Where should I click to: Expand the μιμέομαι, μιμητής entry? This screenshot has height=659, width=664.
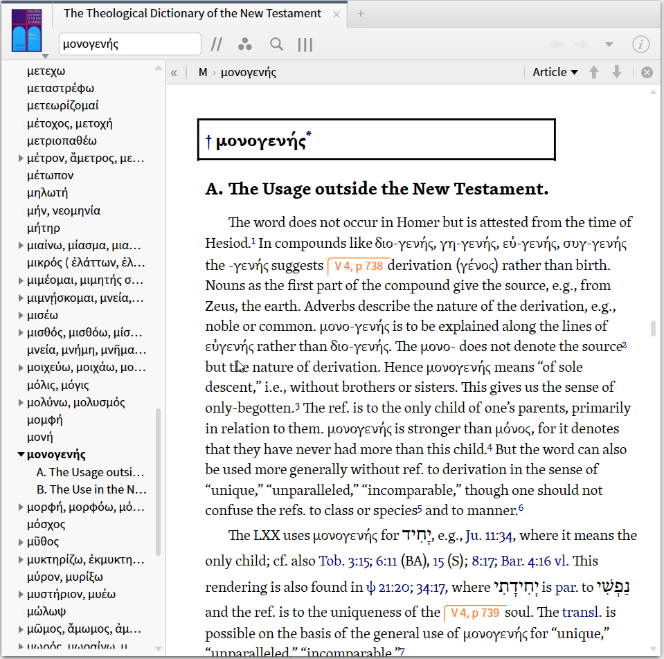tap(20, 280)
